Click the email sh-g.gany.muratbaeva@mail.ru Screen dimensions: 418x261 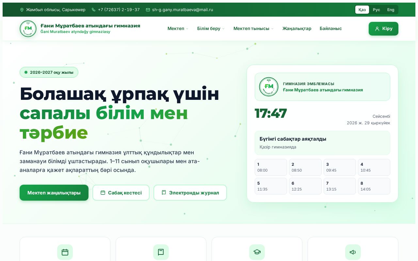pos(183,10)
